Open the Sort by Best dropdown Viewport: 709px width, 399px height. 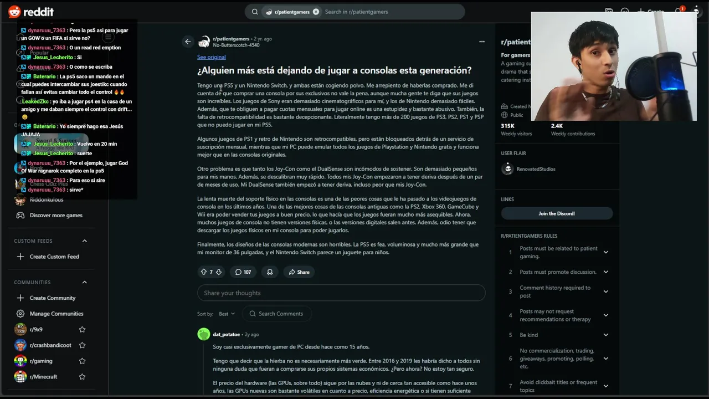(x=227, y=314)
